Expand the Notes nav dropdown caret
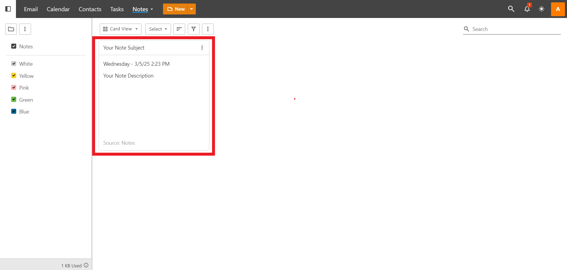Viewport: 567px width, 270px height. [152, 9]
